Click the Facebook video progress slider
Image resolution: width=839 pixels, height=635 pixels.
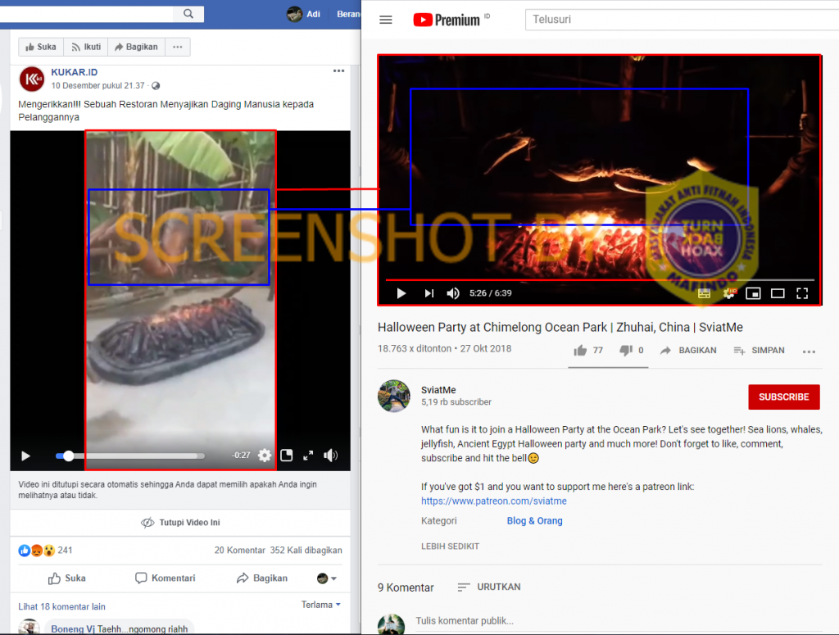coord(130,456)
